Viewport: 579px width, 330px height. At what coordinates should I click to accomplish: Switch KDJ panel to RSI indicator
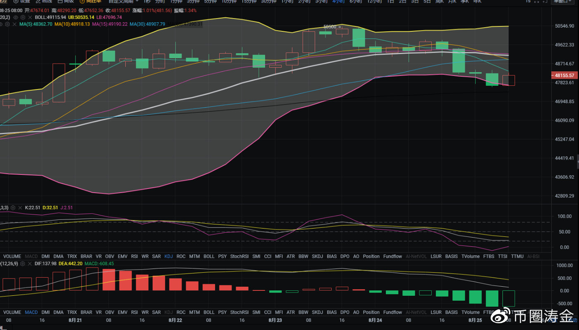pyautogui.click(x=134, y=256)
